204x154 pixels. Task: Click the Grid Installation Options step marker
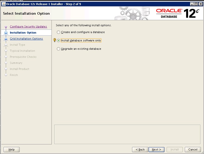[x=6, y=39]
